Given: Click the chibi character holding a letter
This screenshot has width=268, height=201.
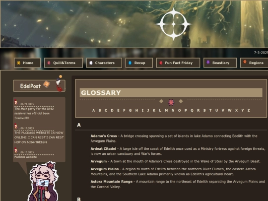Looking at the screenshot, I should point(44,181).
